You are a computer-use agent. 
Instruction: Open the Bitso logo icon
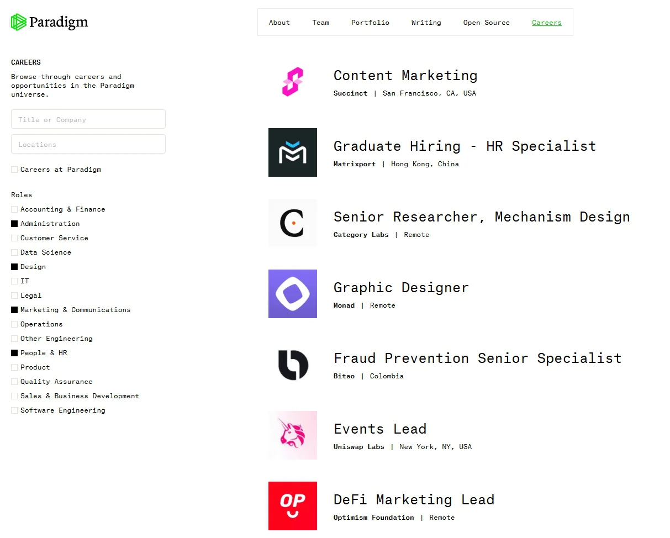[x=293, y=365]
